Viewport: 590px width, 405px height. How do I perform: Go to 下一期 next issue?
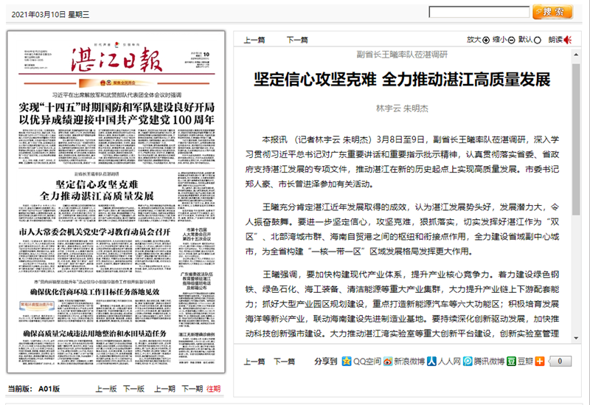192,389
